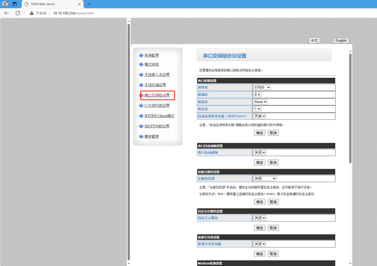Click 确定 under 串口参数设置 section
This screenshot has height=266, width=377.
point(259,133)
